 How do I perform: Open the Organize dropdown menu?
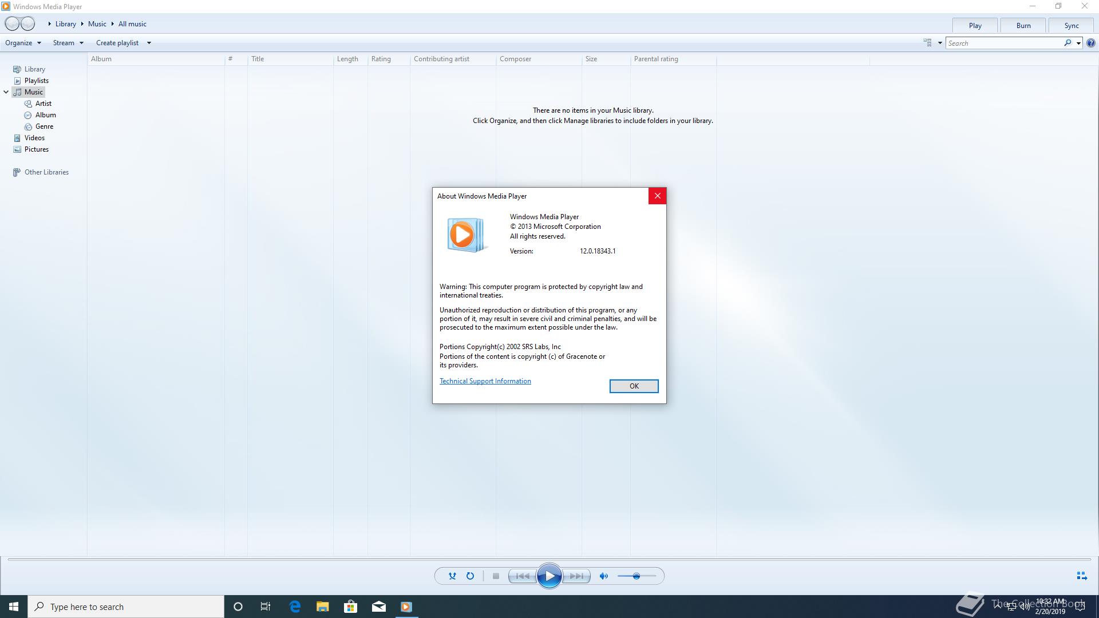pyautogui.click(x=23, y=43)
